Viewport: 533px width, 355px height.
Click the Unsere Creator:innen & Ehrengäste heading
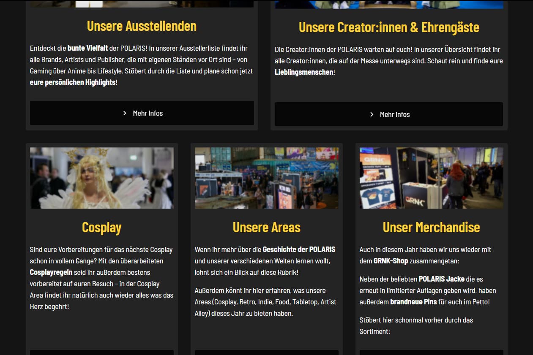point(389,27)
